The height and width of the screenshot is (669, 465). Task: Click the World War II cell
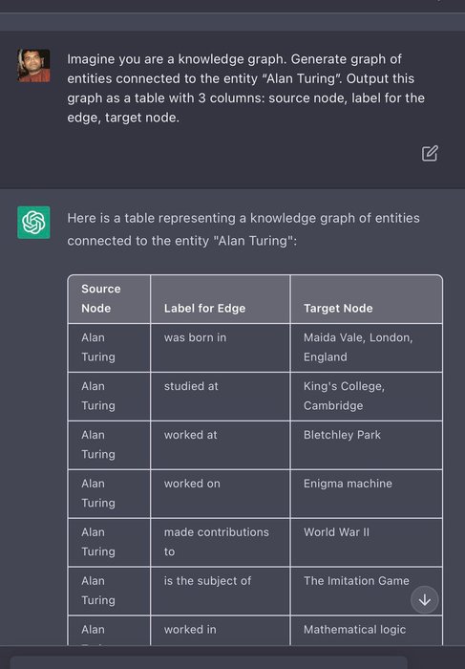coord(367,542)
